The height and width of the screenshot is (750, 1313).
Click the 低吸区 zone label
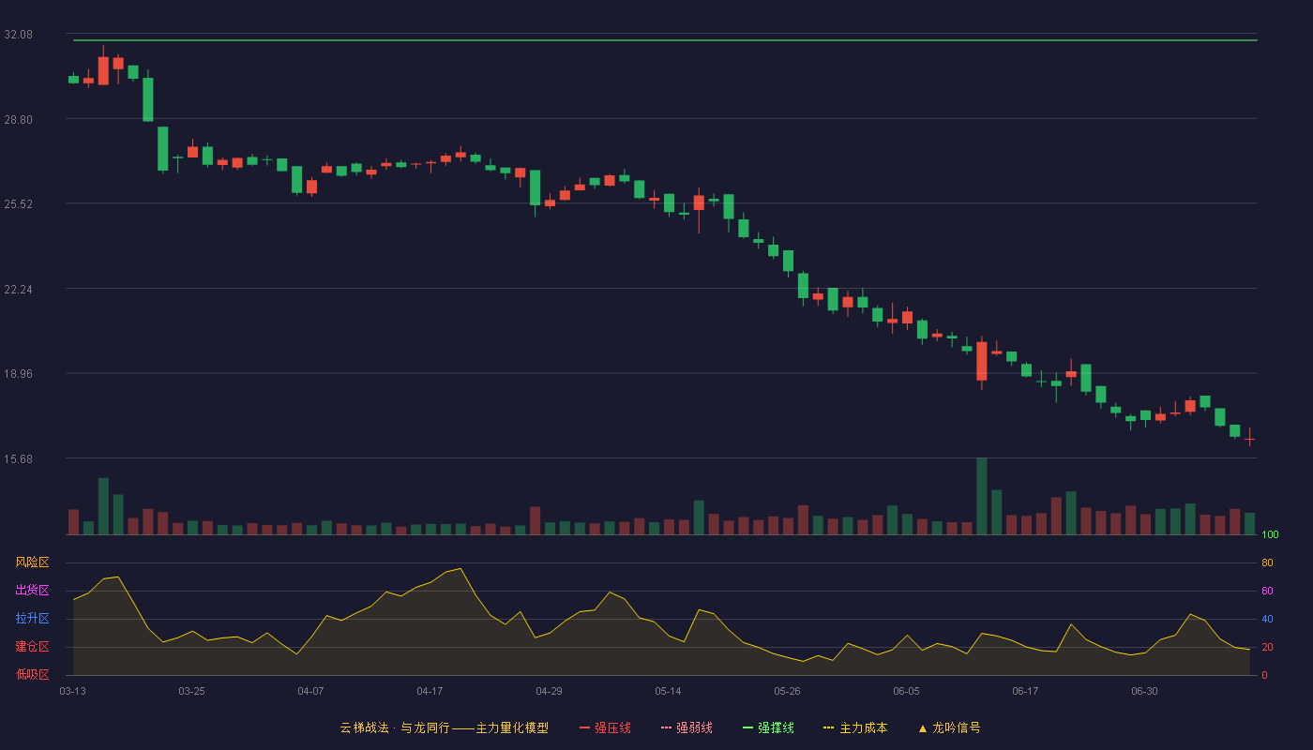(x=32, y=674)
